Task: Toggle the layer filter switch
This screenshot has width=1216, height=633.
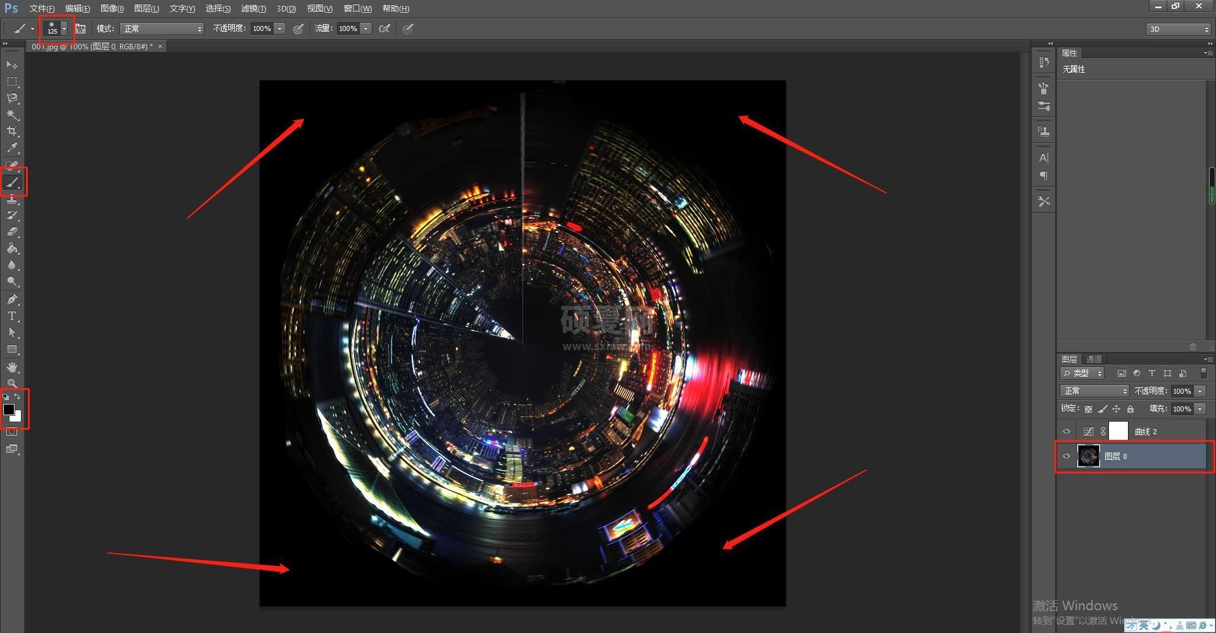Action: point(1203,373)
